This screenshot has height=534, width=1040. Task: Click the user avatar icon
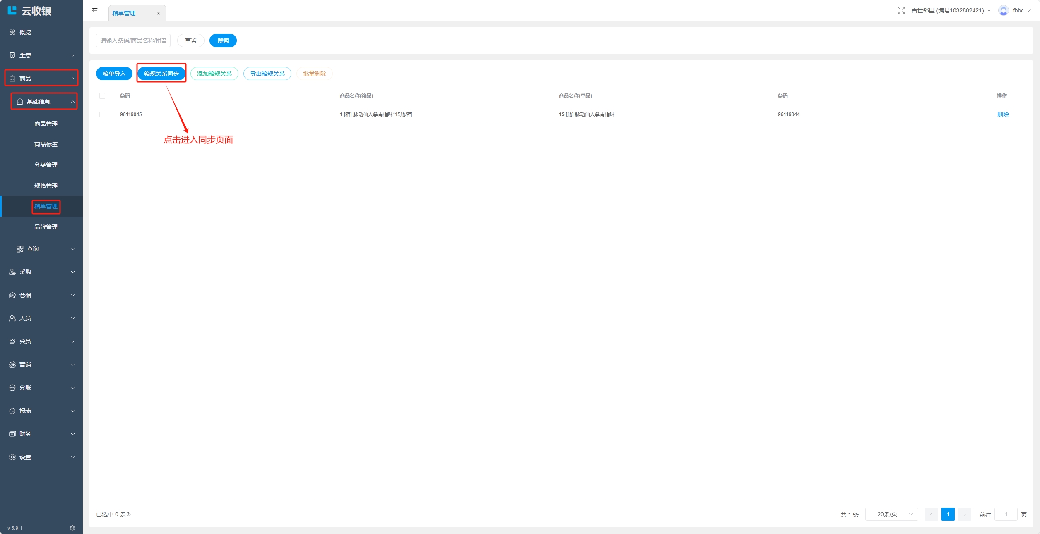(1003, 10)
